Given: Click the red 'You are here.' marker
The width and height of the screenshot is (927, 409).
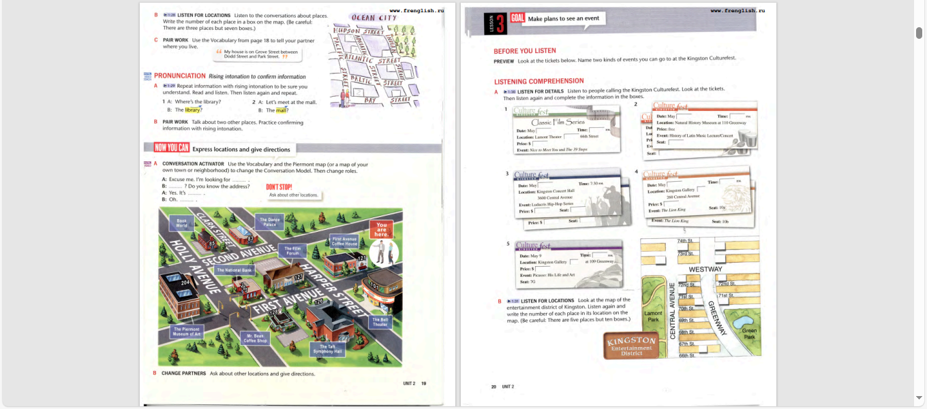Looking at the screenshot, I should tap(381, 229).
